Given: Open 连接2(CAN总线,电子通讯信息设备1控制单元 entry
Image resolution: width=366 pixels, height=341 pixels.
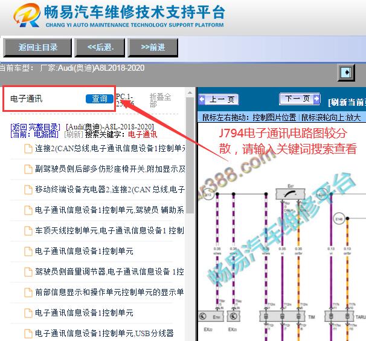Looking at the screenshot, I should pos(110,148).
